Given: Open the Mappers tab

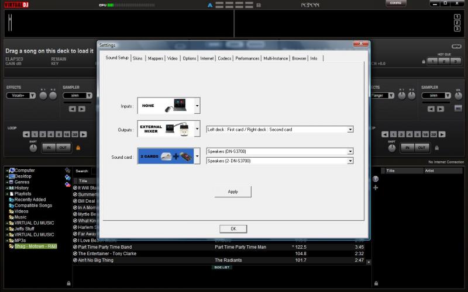Looking at the screenshot, I should (x=156, y=58).
